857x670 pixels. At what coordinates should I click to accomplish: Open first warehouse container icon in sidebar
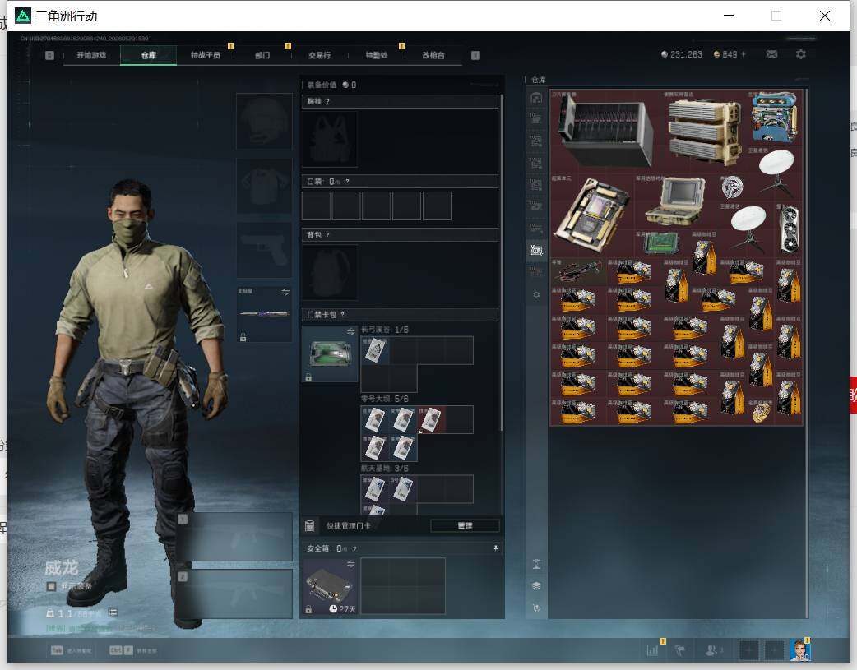536,98
